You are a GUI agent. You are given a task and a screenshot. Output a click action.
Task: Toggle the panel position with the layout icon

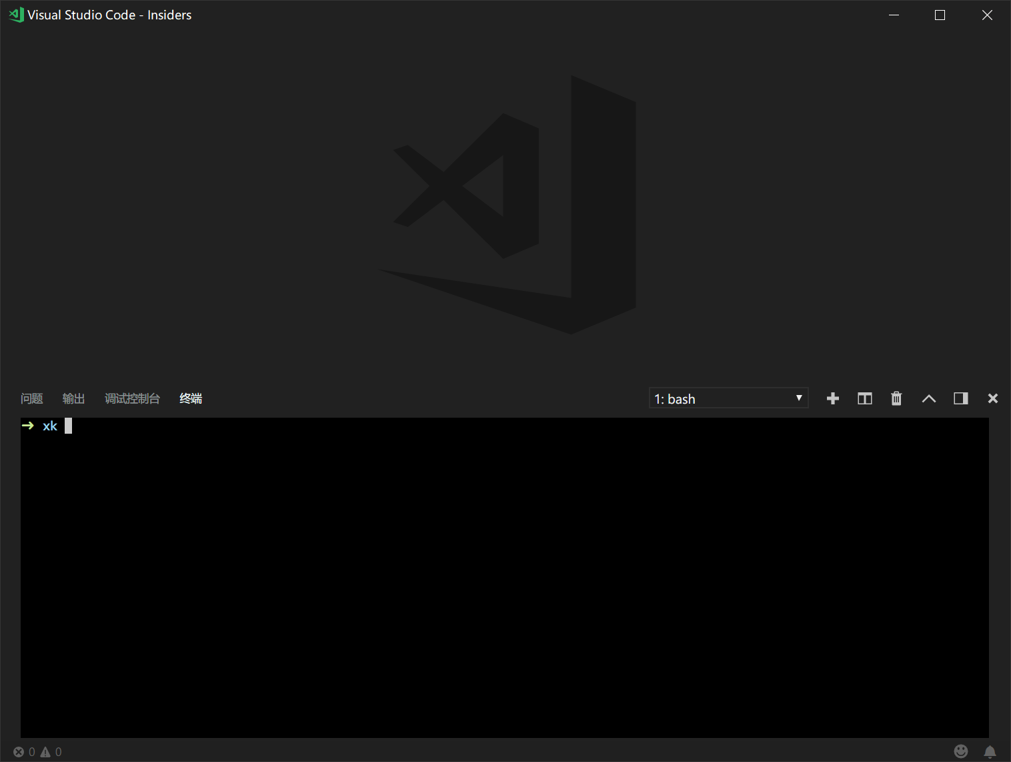click(x=960, y=398)
